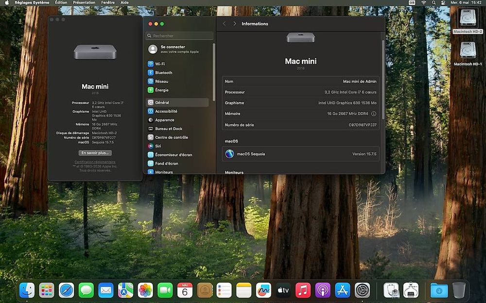
Task: Go back with the toolbar chevron
Action: point(225,23)
